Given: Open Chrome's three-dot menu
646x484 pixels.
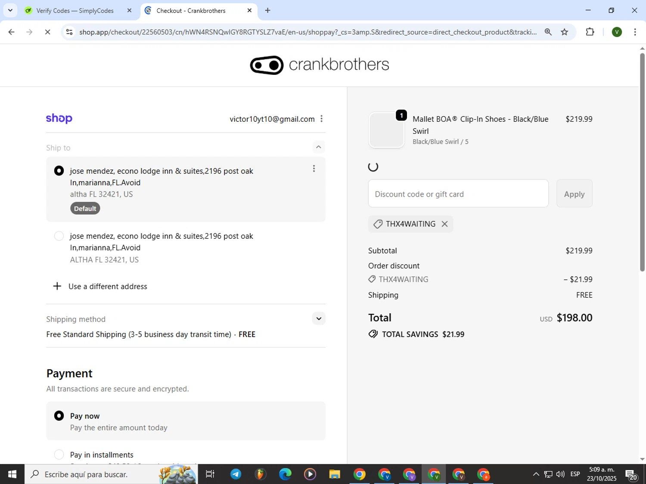Looking at the screenshot, I should 635,32.
